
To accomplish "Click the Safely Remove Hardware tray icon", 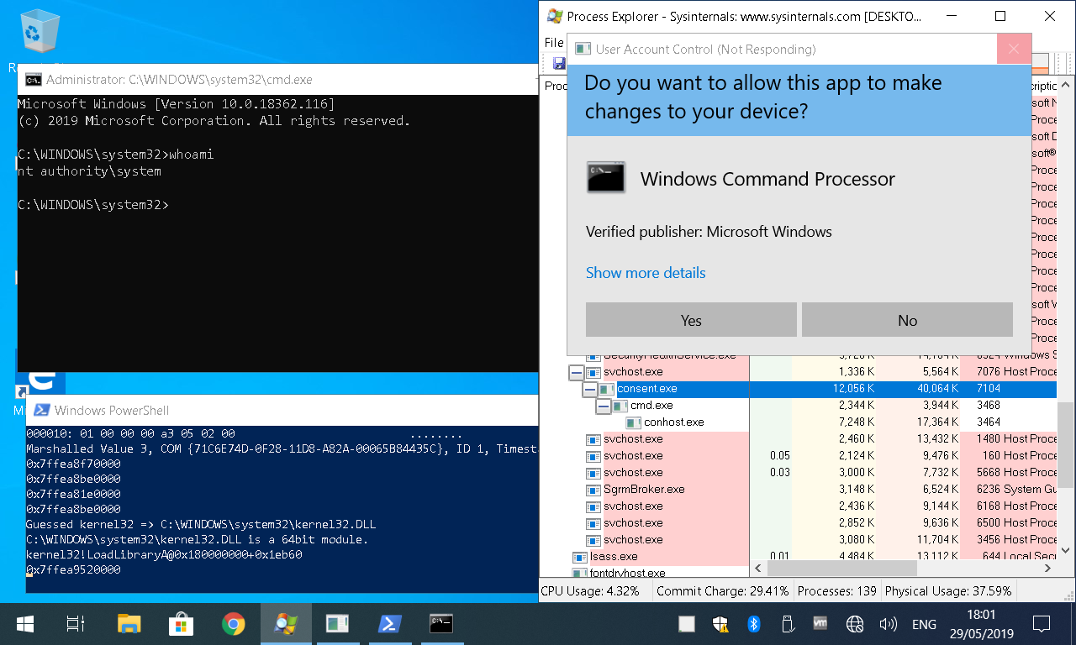I will tap(788, 624).
